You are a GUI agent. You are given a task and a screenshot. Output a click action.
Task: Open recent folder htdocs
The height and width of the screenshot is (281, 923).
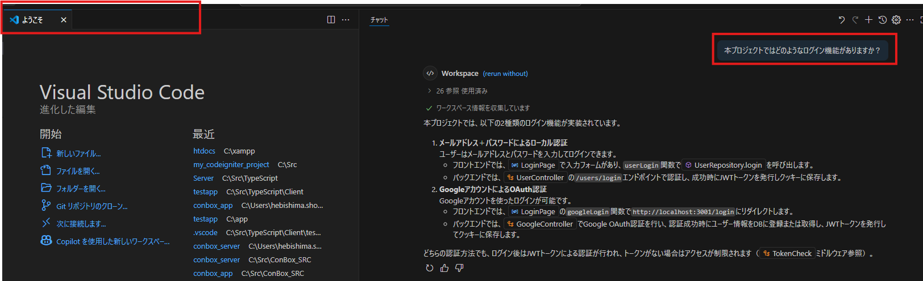coord(204,151)
